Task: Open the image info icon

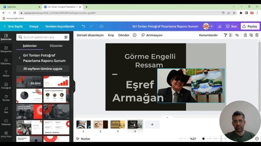Action: pos(135,35)
